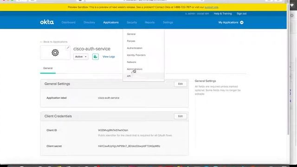Screen dimensions: 297x167
Task: Click the Client secret value text
Action: pyautogui.click(x=129, y=146)
